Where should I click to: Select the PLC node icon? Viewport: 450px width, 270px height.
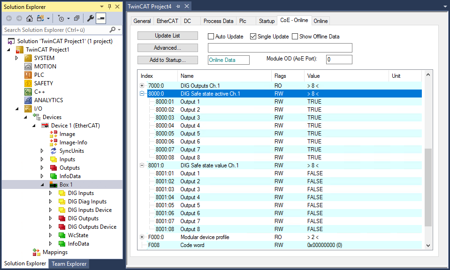(28, 75)
